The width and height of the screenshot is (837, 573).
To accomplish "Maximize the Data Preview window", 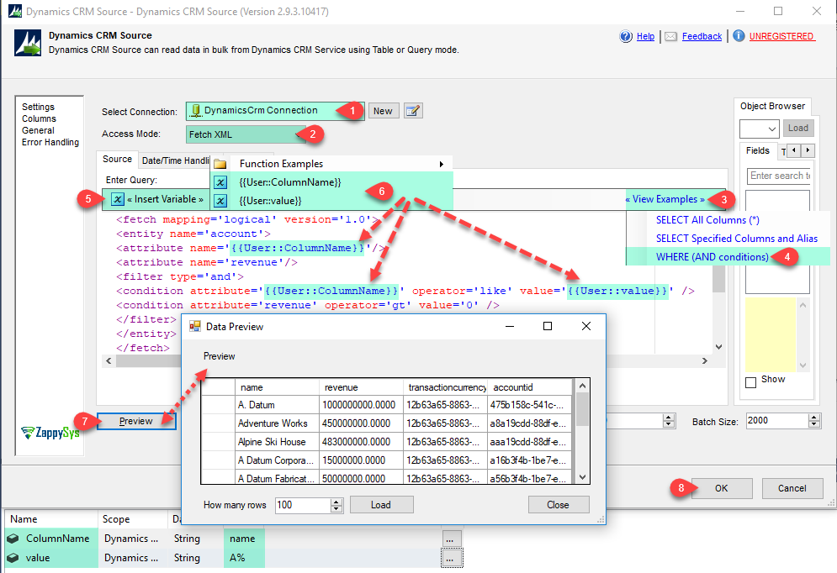I will coord(547,326).
